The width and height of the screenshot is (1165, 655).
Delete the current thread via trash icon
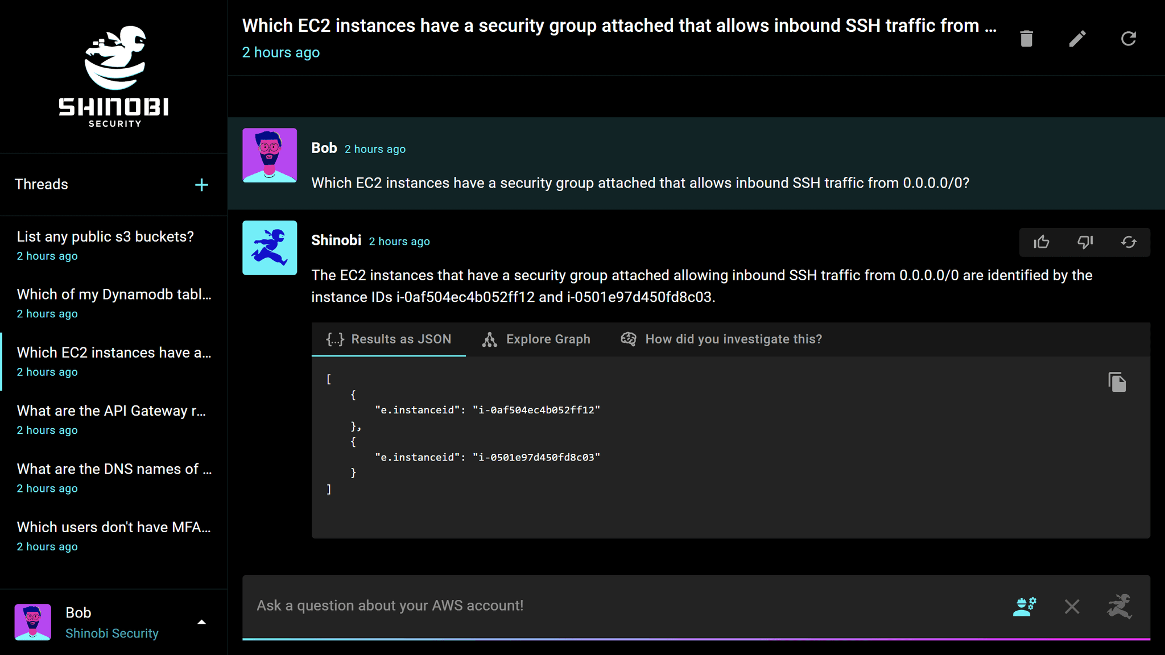tap(1026, 38)
